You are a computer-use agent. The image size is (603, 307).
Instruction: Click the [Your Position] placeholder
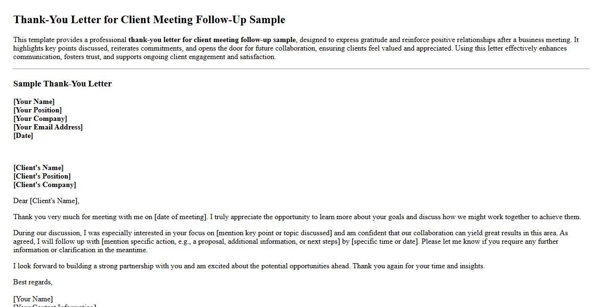click(37, 110)
